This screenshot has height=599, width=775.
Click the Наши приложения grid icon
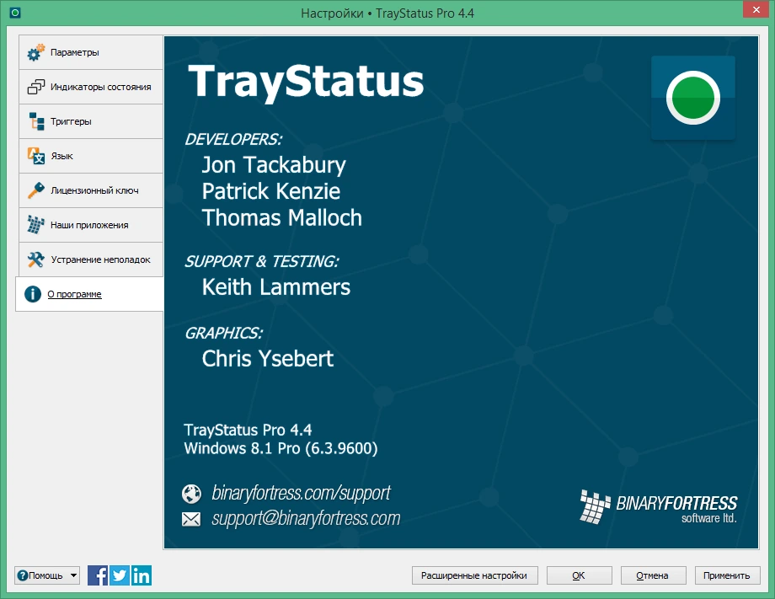coord(35,225)
